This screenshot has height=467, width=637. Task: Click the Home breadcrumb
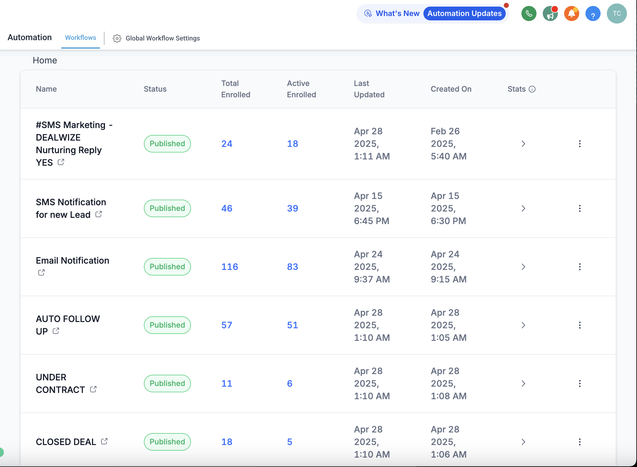point(45,60)
